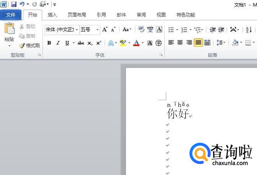Image resolution: width=257 pixels, height=175 pixels.
Task: Click the Redo repeat icon
Action: point(35,4)
